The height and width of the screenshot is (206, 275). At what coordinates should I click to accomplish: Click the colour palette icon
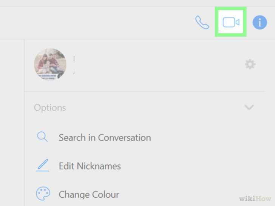pyautogui.click(x=43, y=194)
